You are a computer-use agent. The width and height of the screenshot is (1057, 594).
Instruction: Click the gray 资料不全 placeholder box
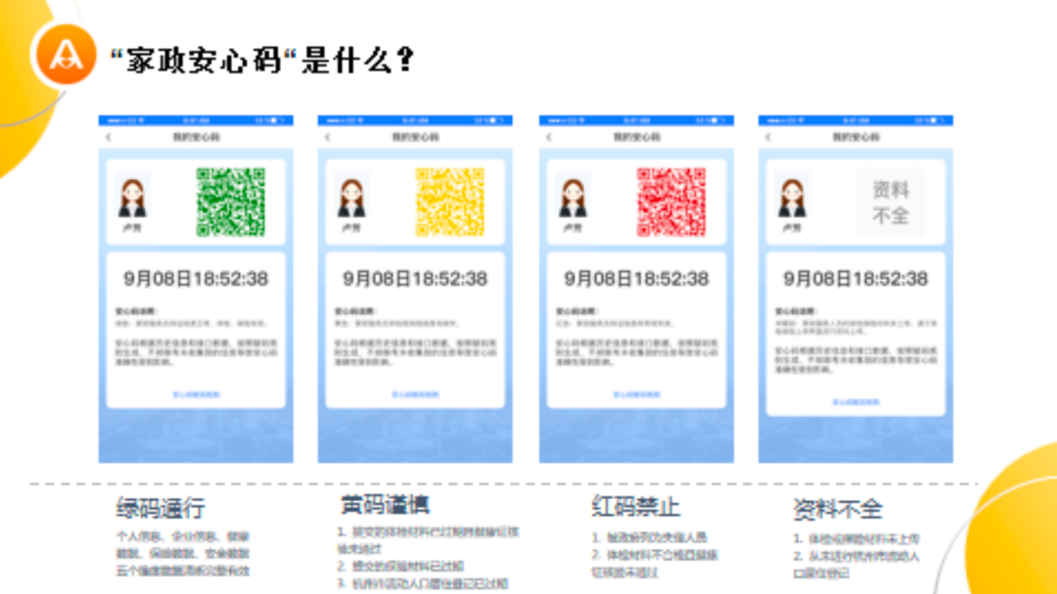tap(889, 201)
